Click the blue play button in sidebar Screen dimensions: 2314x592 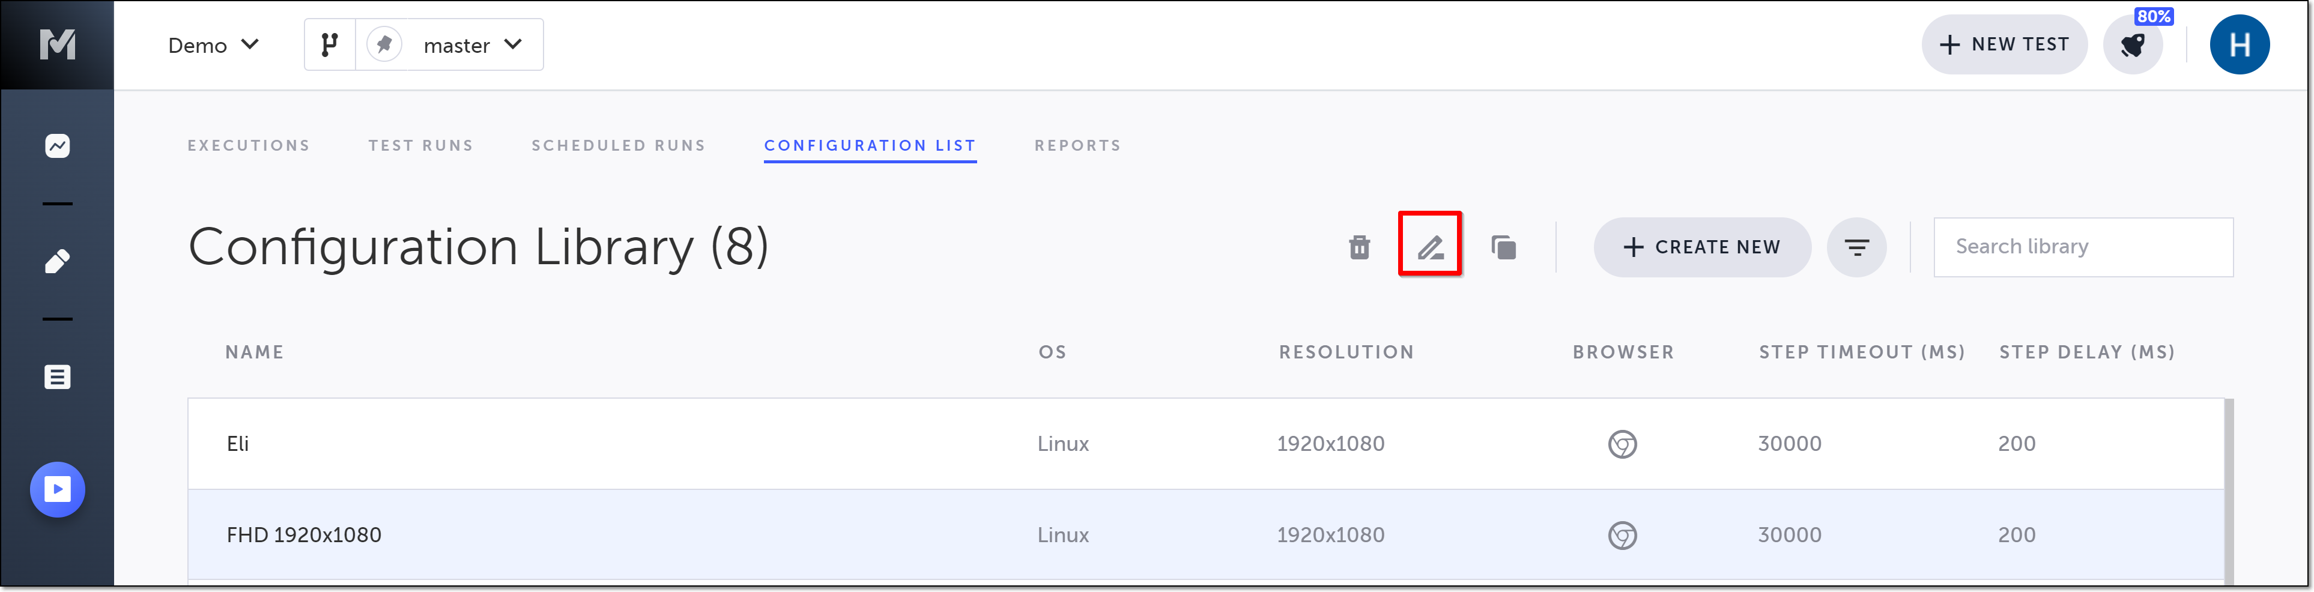[x=58, y=489]
